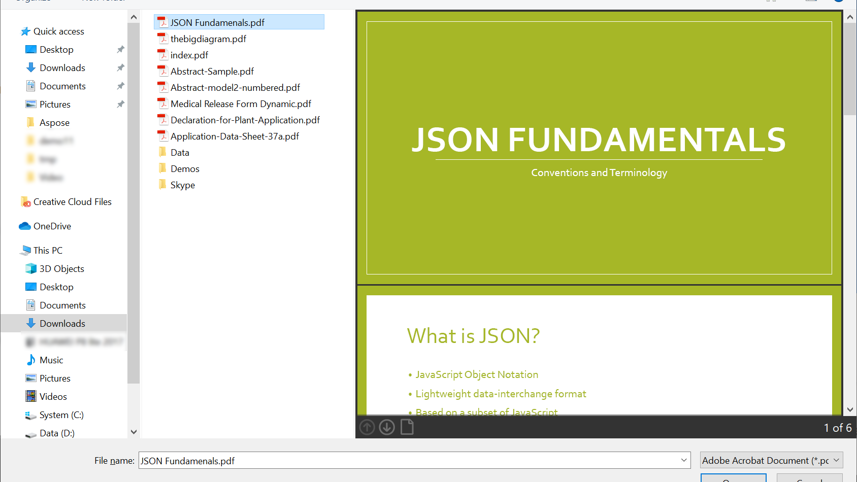This screenshot has width=857, height=482.
Task: Select thebigdiagram.pdf in the file list
Action: [208, 39]
